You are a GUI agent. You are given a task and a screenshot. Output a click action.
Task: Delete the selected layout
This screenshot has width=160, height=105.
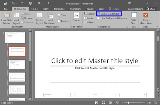[x=26, y=14]
